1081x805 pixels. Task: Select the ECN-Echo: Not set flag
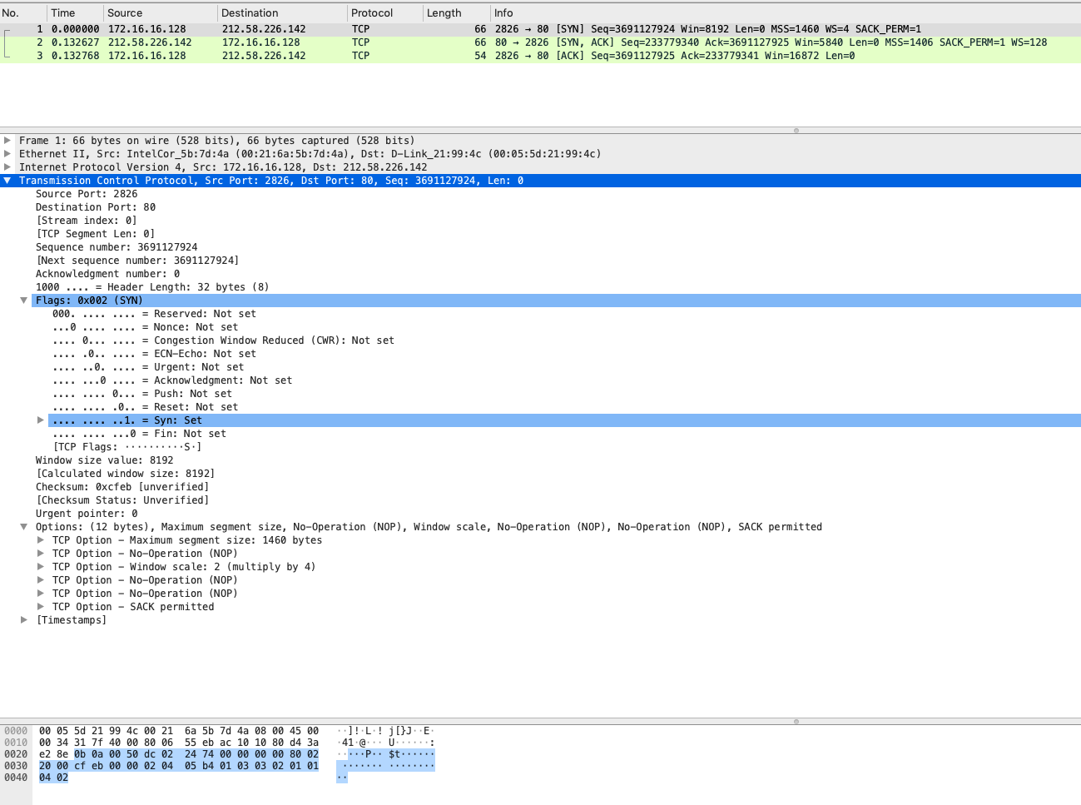coord(154,354)
